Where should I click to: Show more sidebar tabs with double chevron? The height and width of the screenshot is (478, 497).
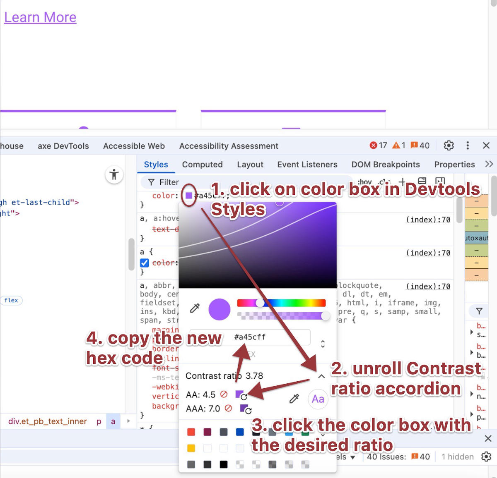click(x=489, y=164)
